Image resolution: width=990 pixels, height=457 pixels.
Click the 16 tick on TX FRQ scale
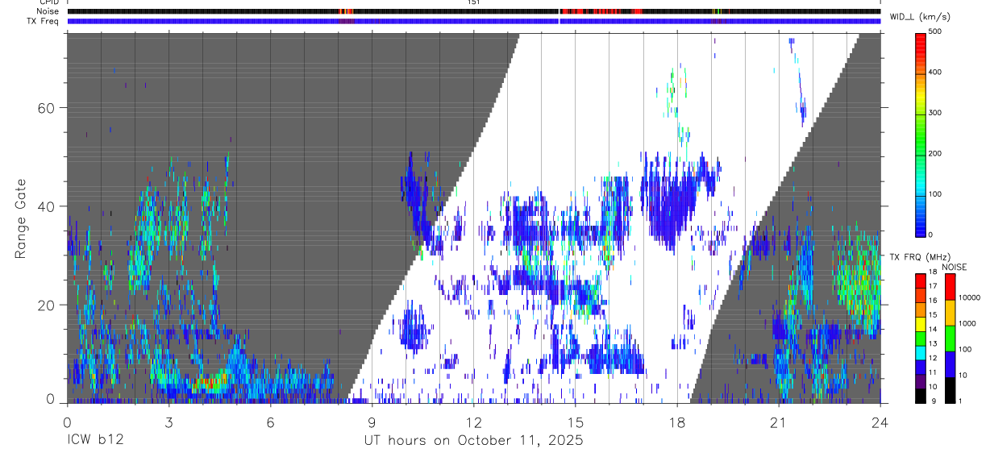coord(933,301)
